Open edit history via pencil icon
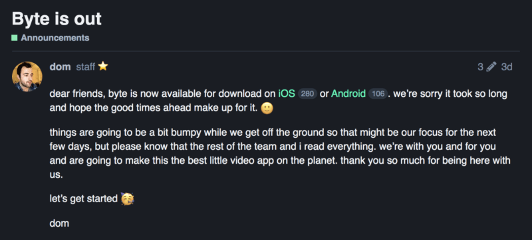Image resolution: width=532 pixels, height=240 pixels. (x=491, y=67)
